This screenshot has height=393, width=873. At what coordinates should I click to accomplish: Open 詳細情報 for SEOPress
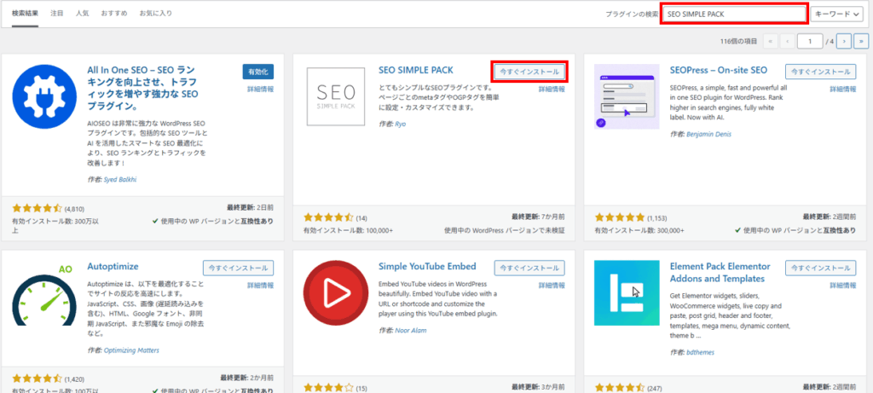843,89
